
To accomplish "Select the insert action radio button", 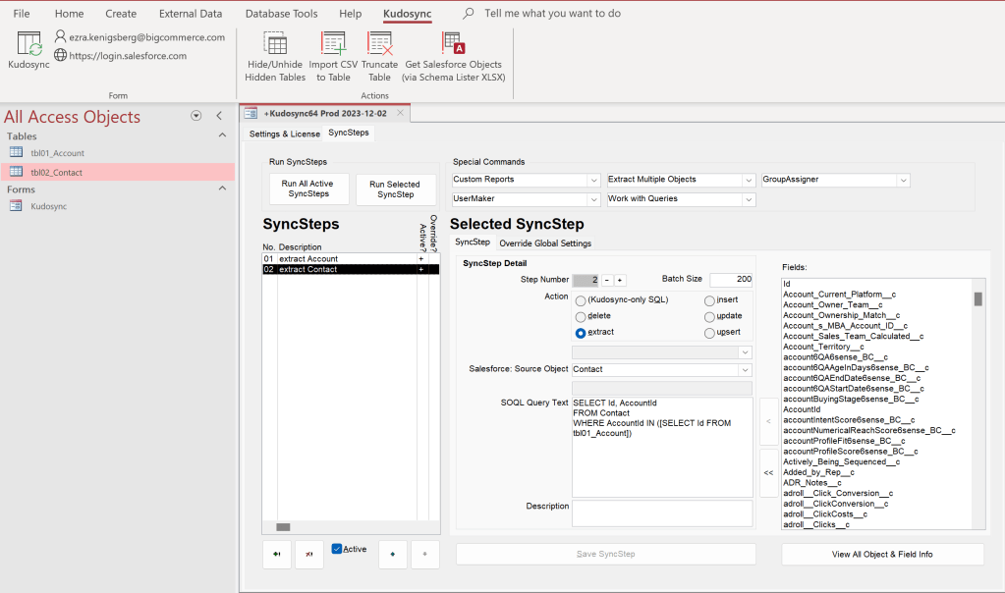I will (710, 300).
